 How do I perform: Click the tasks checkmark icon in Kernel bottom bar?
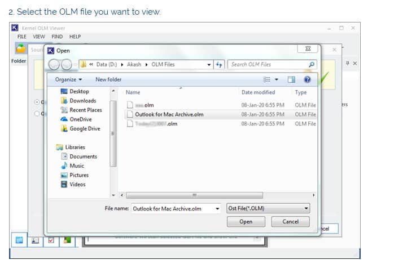coord(51,240)
